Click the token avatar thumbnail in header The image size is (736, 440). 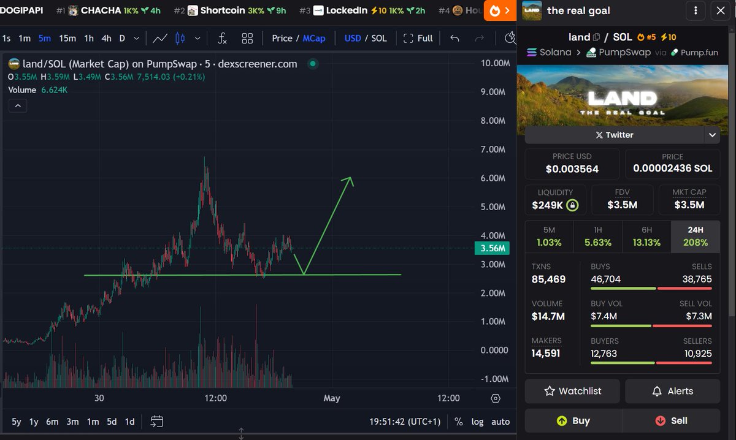coord(531,10)
